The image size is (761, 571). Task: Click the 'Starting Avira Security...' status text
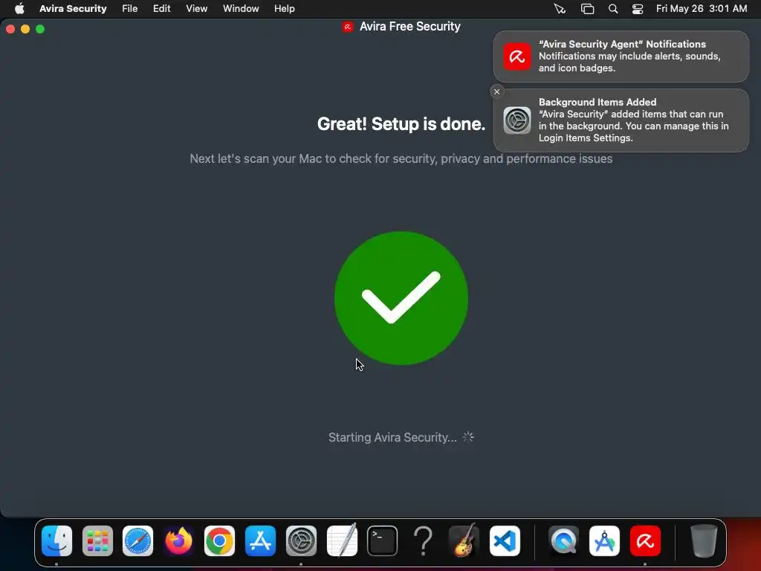392,437
